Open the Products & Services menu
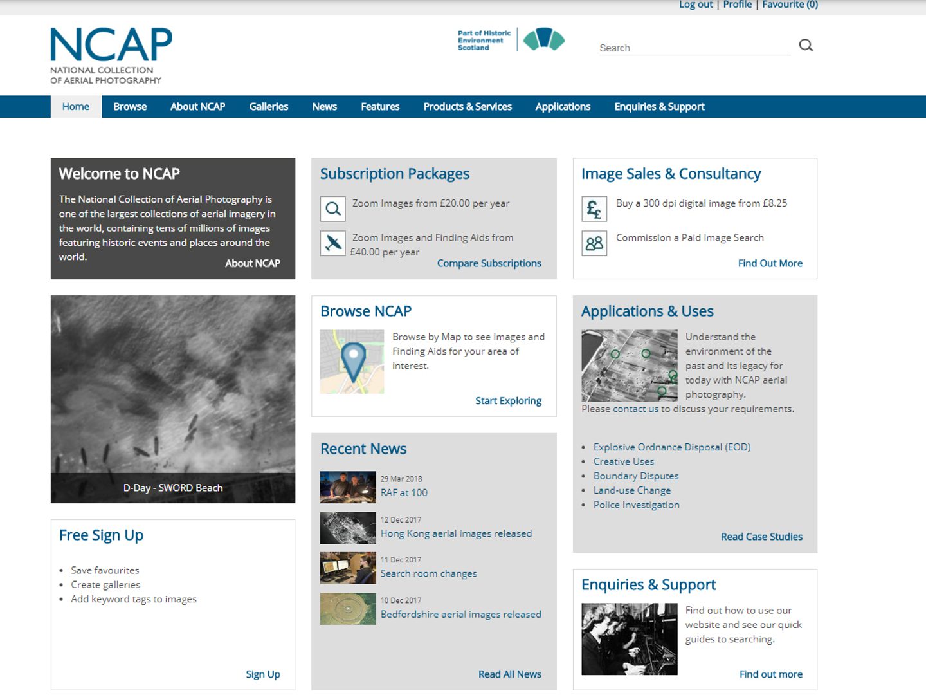The height and width of the screenshot is (695, 926). coord(467,106)
